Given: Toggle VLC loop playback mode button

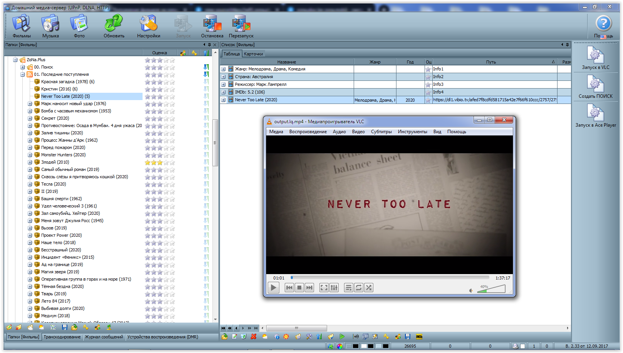Looking at the screenshot, I should (x=359, y=288).
